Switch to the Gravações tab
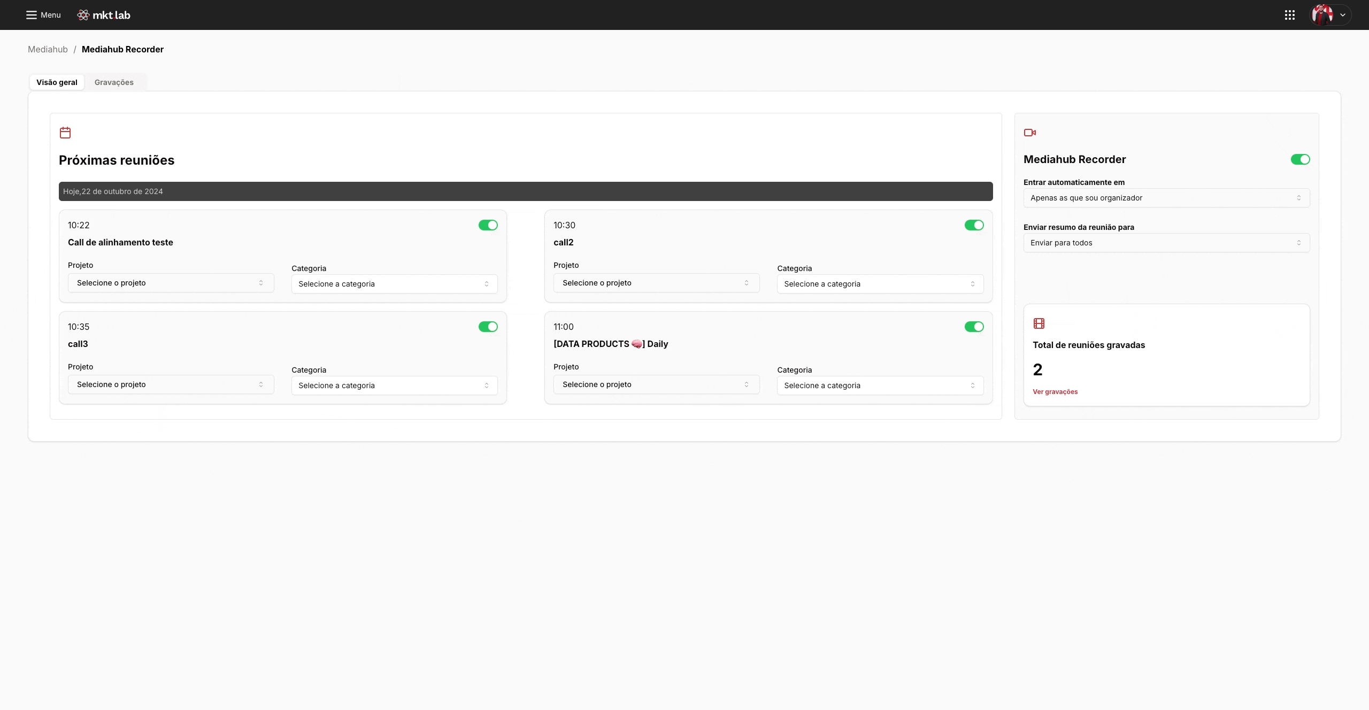Viewport: 1369px width, 710px height. (x=114, y=82)
